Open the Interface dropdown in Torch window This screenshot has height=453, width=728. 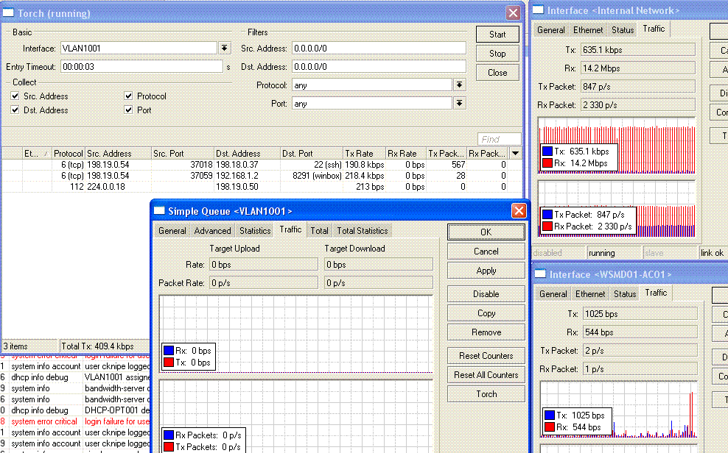click(x=224, y=47)
